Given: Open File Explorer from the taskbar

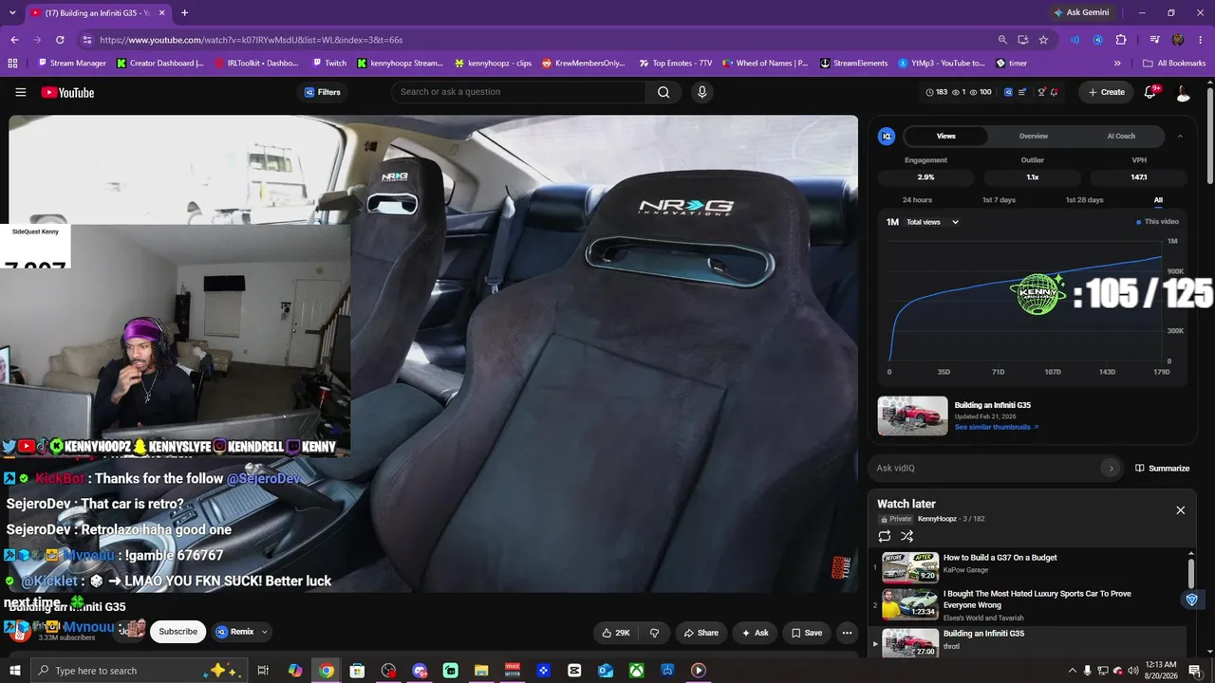Looking at the screenshot, I should (x=481, y=671).
